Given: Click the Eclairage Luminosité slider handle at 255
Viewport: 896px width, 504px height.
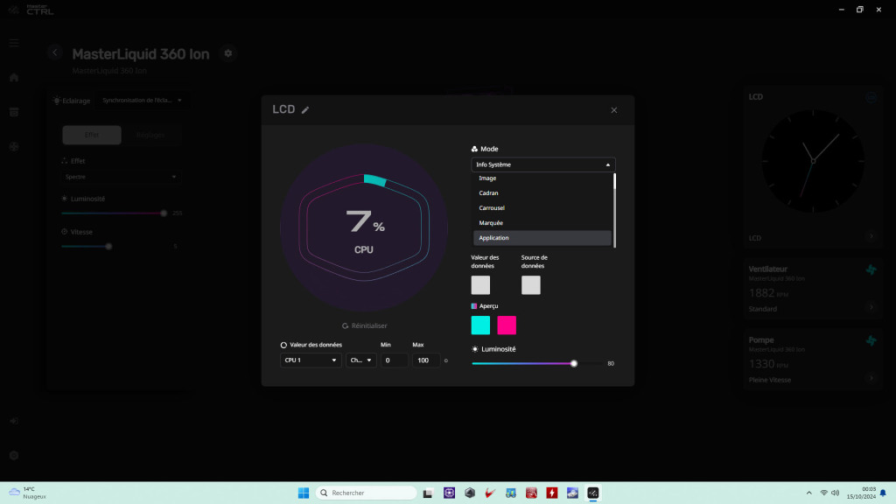Looking at the screenshot, I should [164, 213].
